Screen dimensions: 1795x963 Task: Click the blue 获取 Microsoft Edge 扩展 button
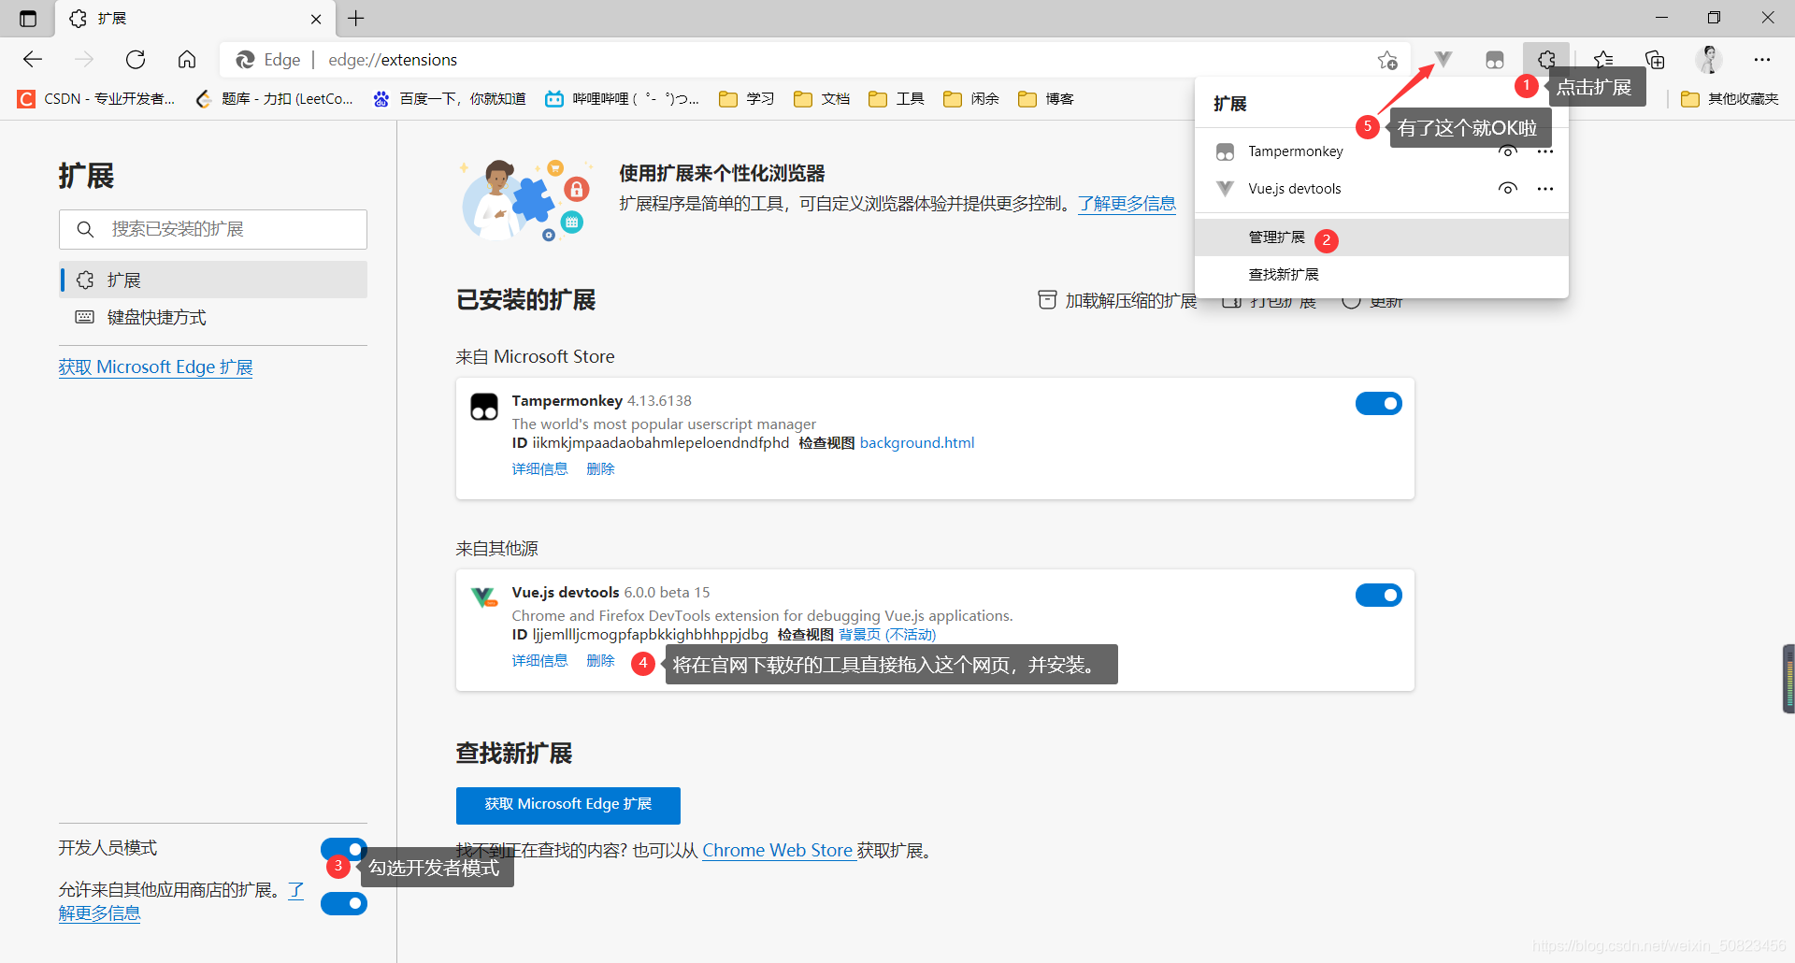coord(567,805)
